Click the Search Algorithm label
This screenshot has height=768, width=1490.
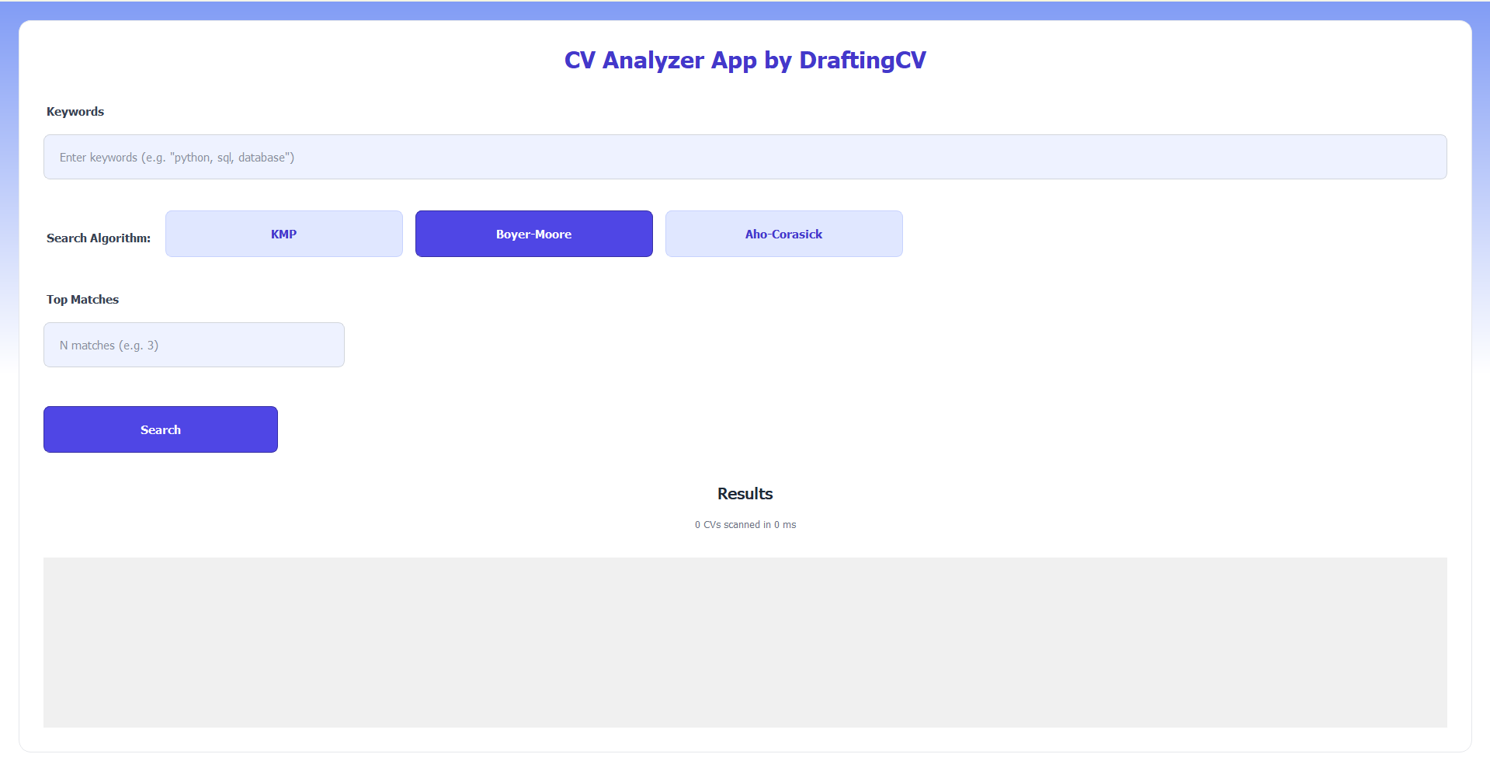pyautogui.click(x=99, y=238)
